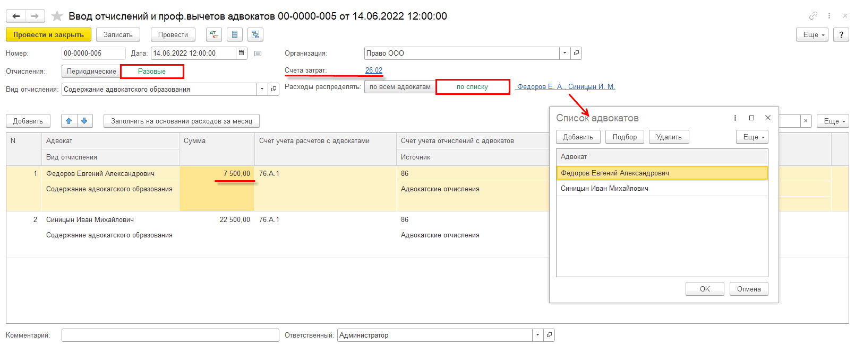
Task: Expand the Ответственный dropdown
Action: click(x=537, y=335)
